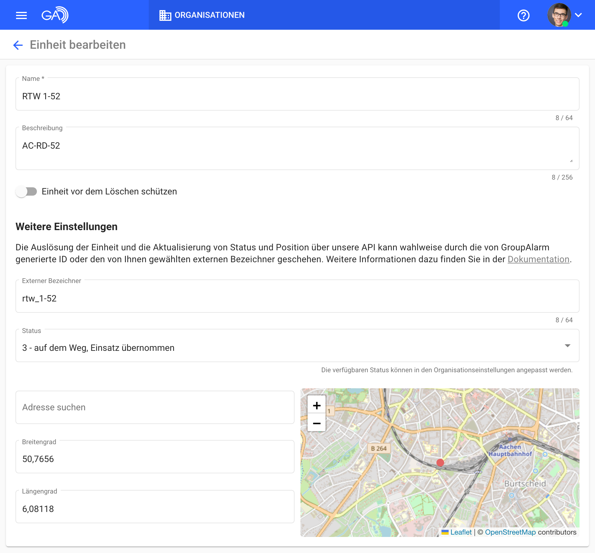Expand the user account chevron menu
Screen dimensions: 595x553
click(578, 15)
